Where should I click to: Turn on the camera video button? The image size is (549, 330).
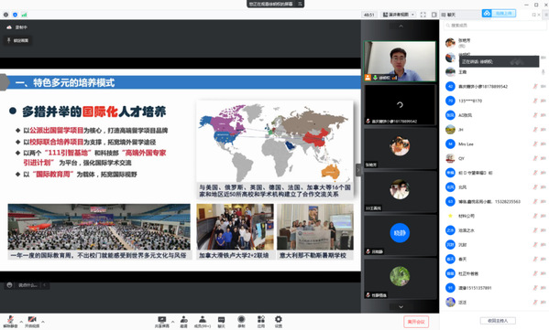32,321
